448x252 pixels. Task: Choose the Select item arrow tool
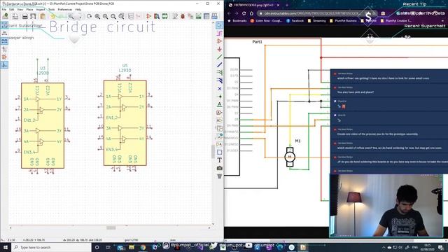[x=219, y=25]
